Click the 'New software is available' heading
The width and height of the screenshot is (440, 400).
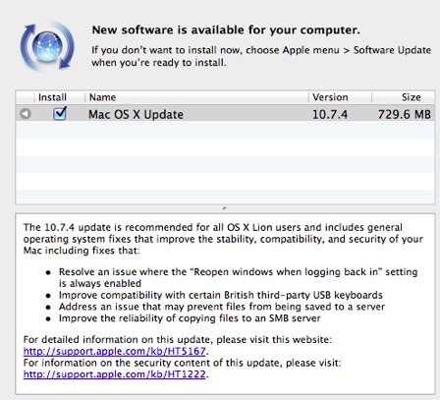tap(226, 29)
